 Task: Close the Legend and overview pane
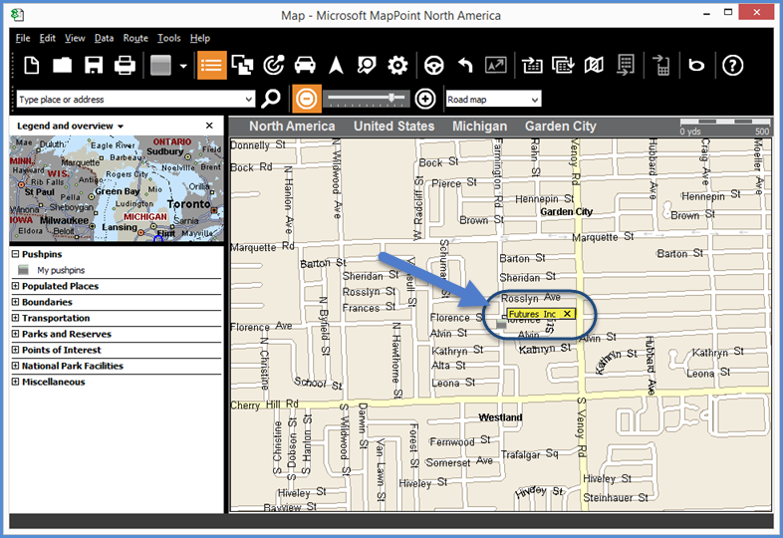[x=209, y=126]
